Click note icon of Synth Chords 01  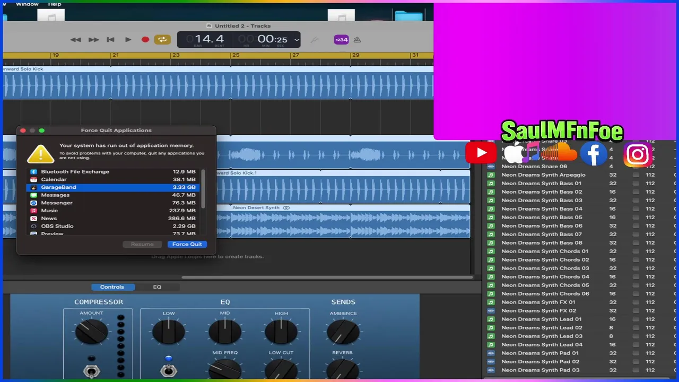tap(491, 251)
